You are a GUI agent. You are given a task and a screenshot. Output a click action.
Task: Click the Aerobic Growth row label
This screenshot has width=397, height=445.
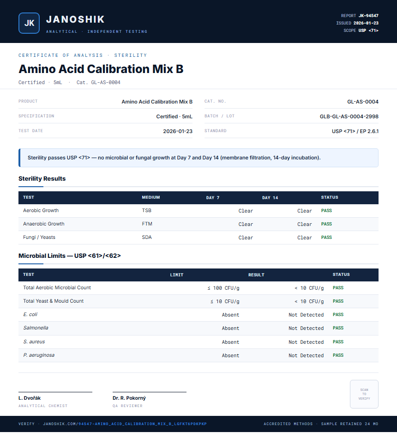coord(41,210)
